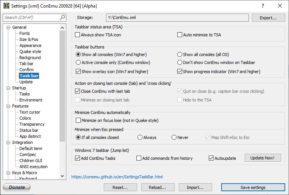Collapse the Integration tree node

tap(8, 143)
